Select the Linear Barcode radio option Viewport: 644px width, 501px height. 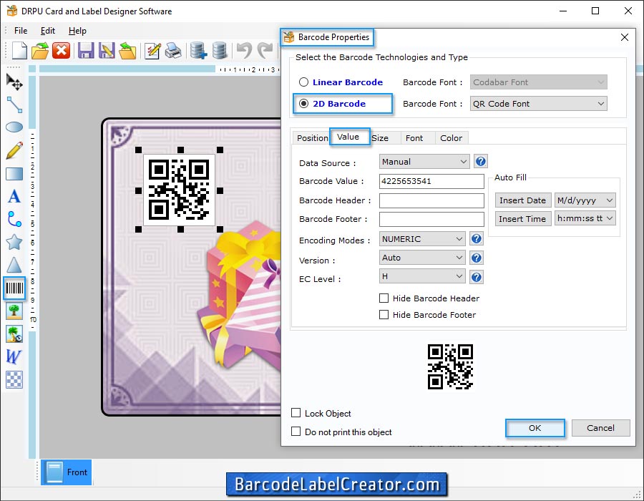point(303,82)
